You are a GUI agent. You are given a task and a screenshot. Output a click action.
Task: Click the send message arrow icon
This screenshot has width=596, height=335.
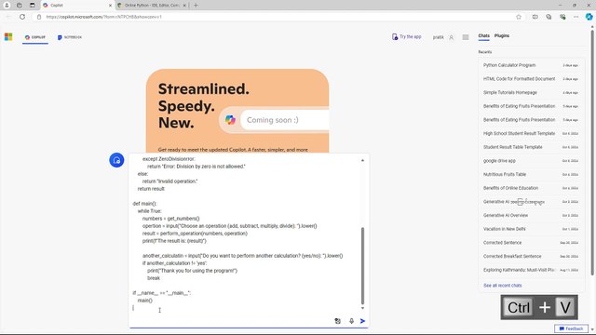(362, 321)
